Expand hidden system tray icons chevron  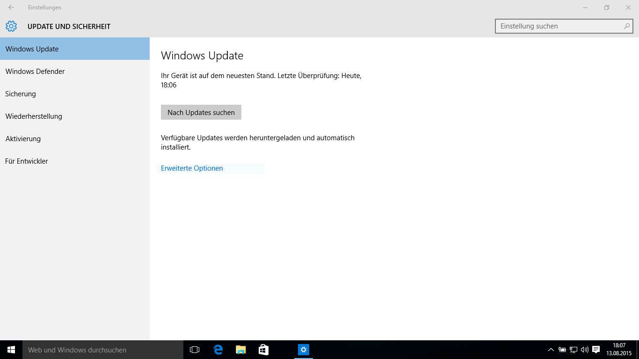pyautogui.click(x=551, y=350)
